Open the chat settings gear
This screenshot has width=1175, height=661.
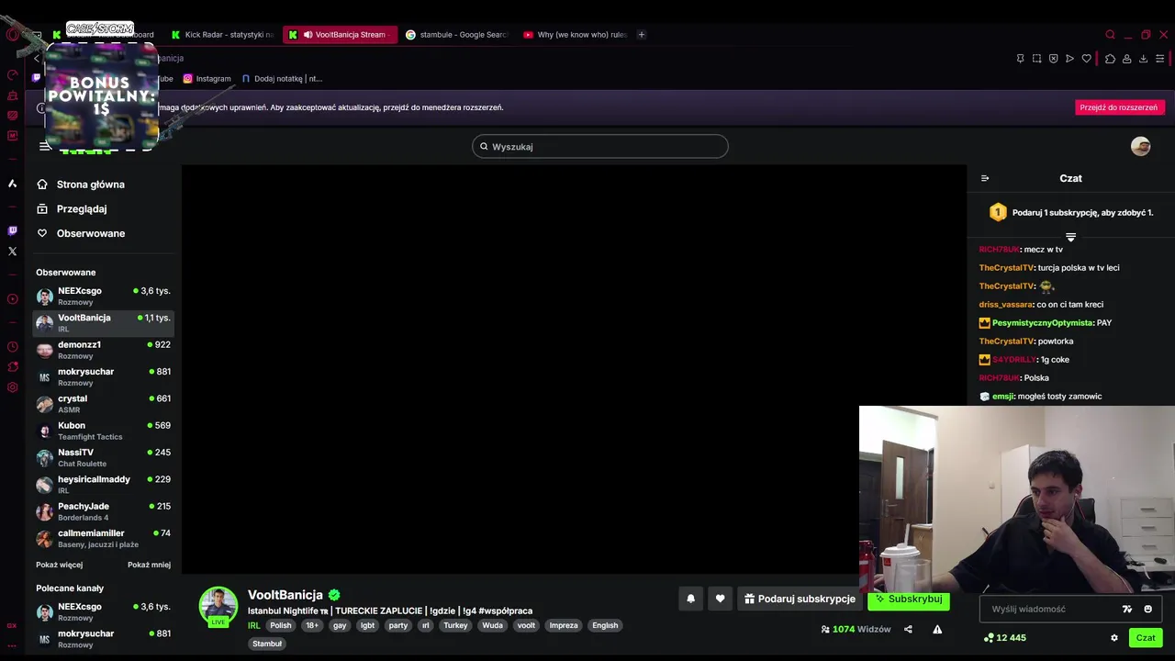click(x=1114, y=637)
